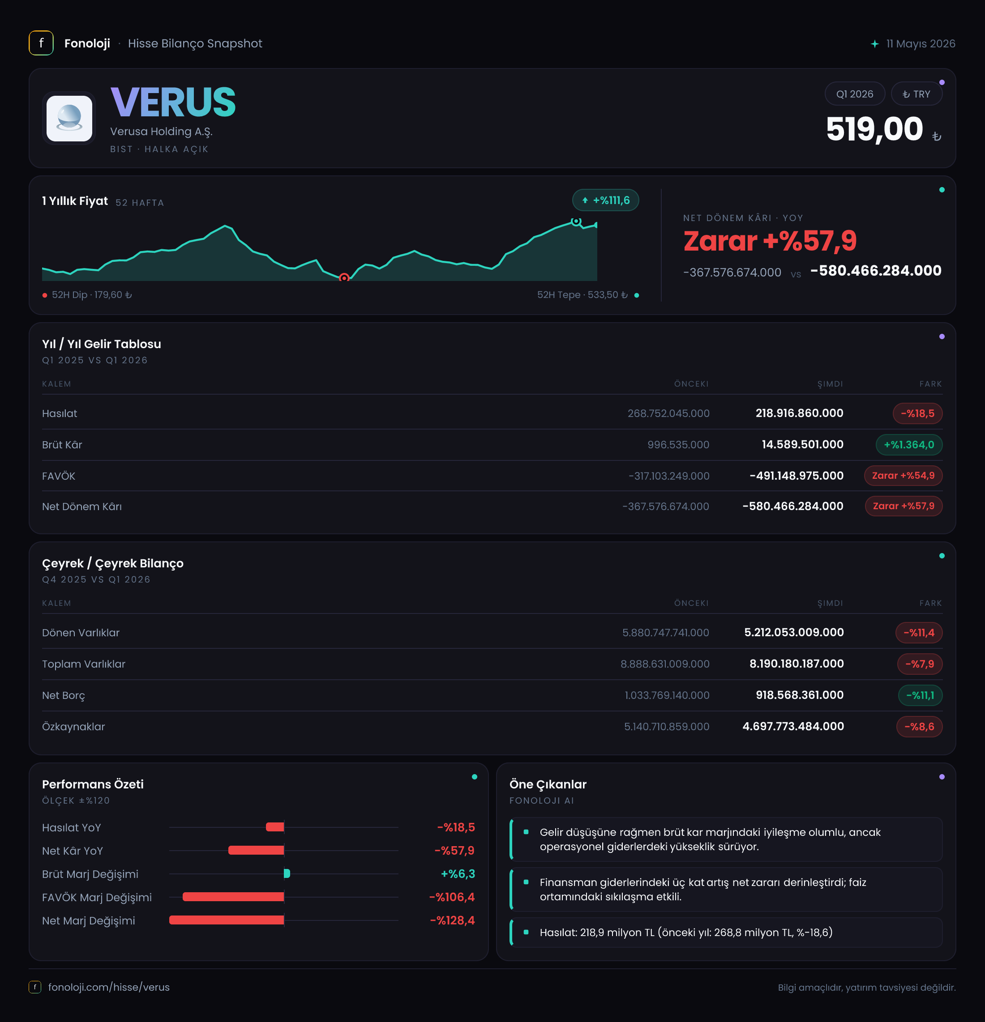Click the '52H Tepe · 533,50' label

click(x=583, y=295)
